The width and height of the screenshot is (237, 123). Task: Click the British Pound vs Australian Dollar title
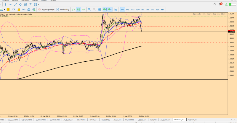point(21,14)
